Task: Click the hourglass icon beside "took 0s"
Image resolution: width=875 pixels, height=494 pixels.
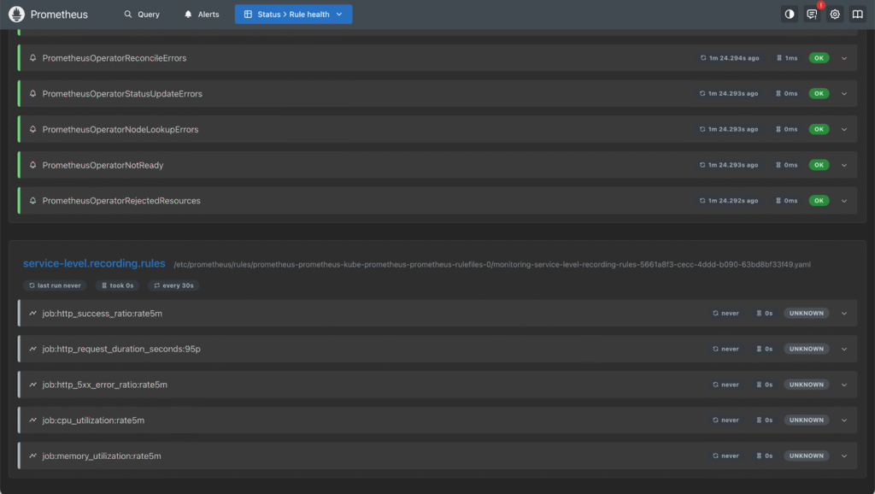Action: click(x=104, y=285)
